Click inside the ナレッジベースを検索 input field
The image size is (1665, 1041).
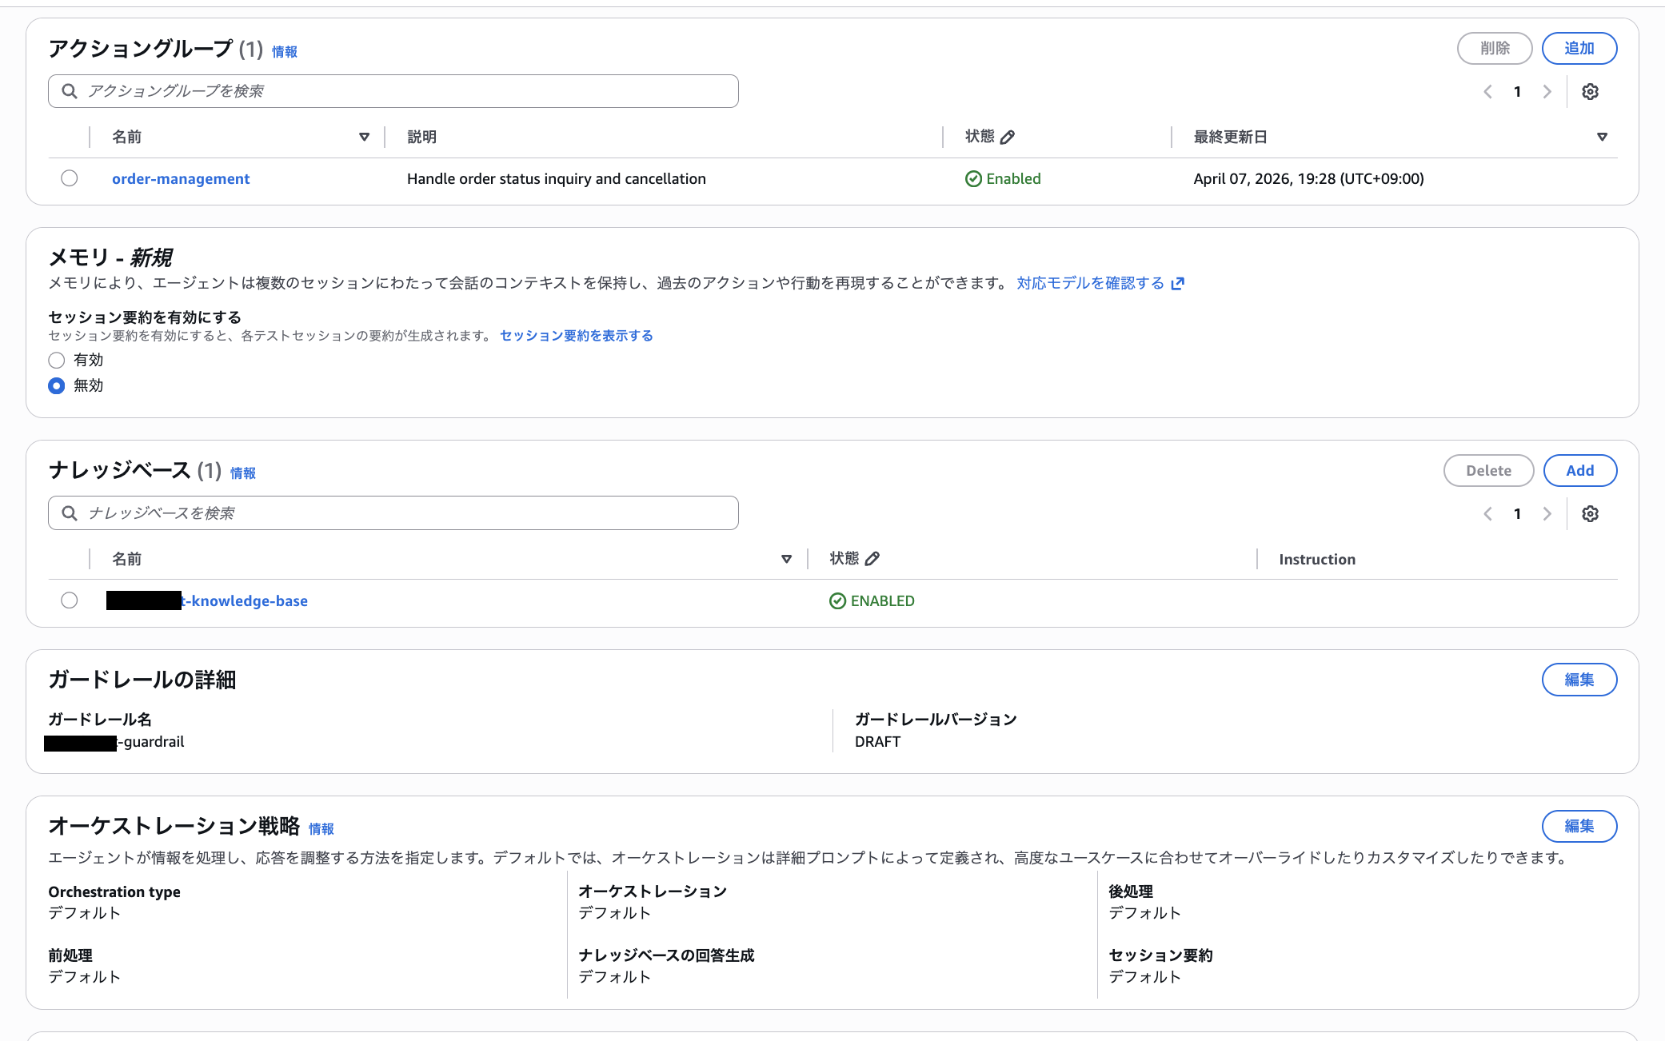click(320, 513)
